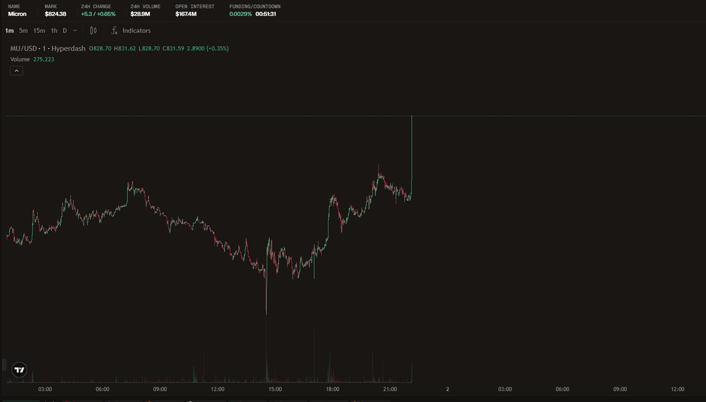Set the chart interval to D
This screenshot has width=706, height=402.
pos(65,30)
